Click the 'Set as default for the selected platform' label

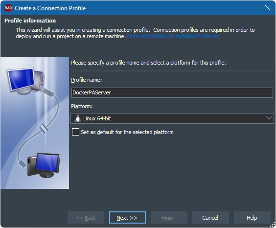coord(127,132)
